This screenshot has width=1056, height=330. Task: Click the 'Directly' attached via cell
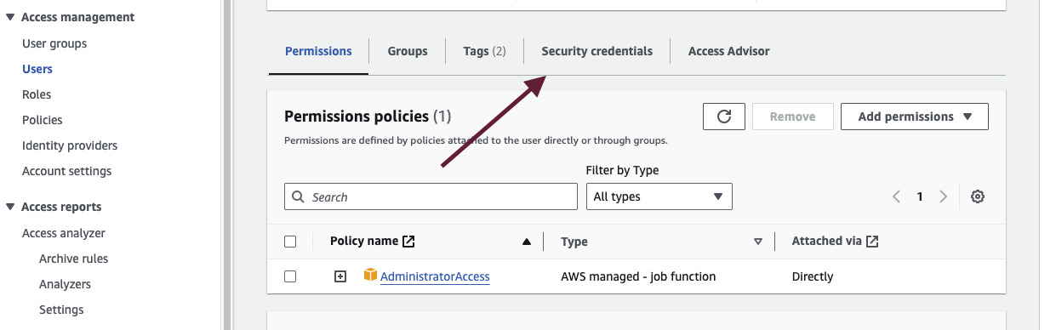pos(813,276)
